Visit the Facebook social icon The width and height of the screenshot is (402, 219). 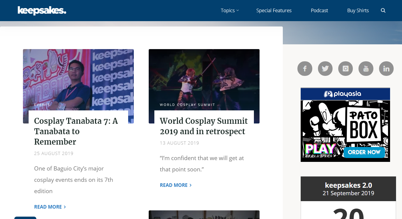tap(305, 69)
